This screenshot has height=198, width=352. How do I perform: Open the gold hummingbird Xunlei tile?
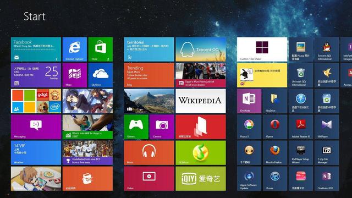[x=327, y=75]
